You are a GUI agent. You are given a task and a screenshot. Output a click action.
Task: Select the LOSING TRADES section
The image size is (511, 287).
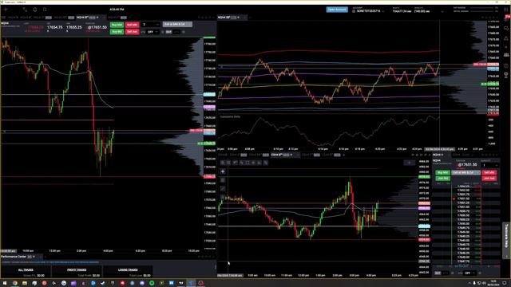tap(128, 269)
